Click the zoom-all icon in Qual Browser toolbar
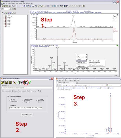121x138 pixels. coord(24,6)
